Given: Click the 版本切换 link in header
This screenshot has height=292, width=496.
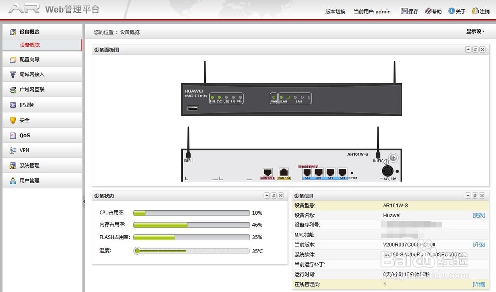Looking at the screenshot, I should pos(335,12).
